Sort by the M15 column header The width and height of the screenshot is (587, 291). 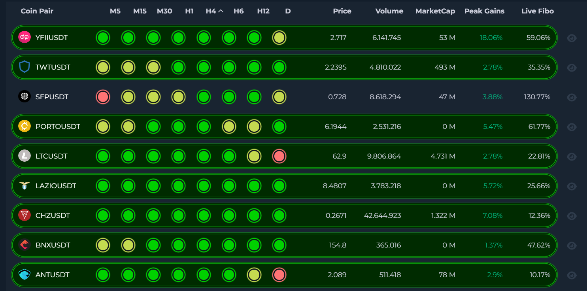(x=140, y=11)
